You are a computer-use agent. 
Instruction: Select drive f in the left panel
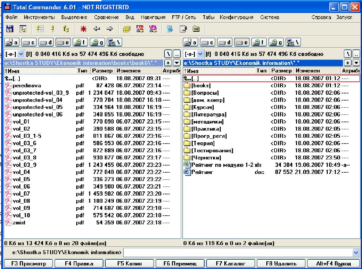pos(80,42)
